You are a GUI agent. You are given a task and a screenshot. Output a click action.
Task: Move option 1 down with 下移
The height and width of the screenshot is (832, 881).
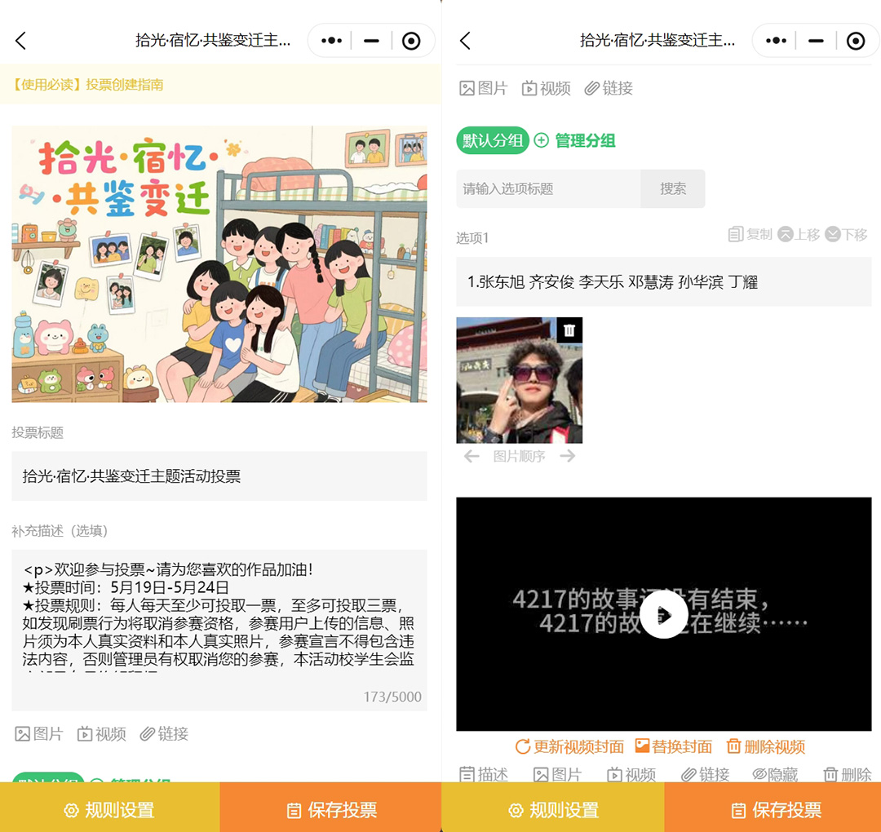pos(846,235)
